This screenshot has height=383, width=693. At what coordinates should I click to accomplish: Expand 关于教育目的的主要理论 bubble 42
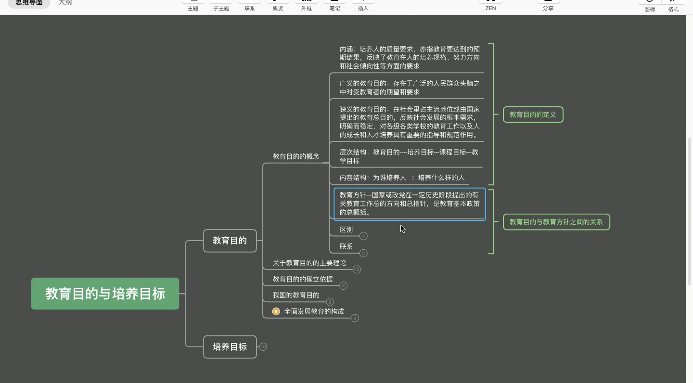click(357, 269)
